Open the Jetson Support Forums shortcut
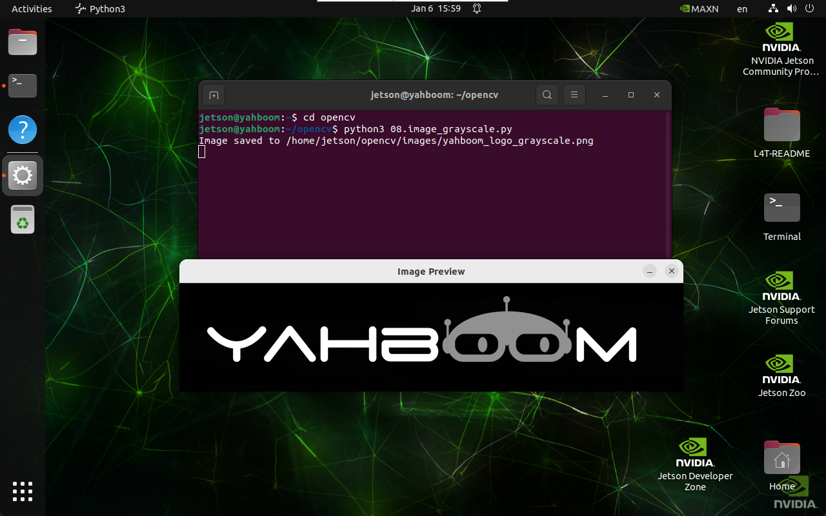 [781, 297]
